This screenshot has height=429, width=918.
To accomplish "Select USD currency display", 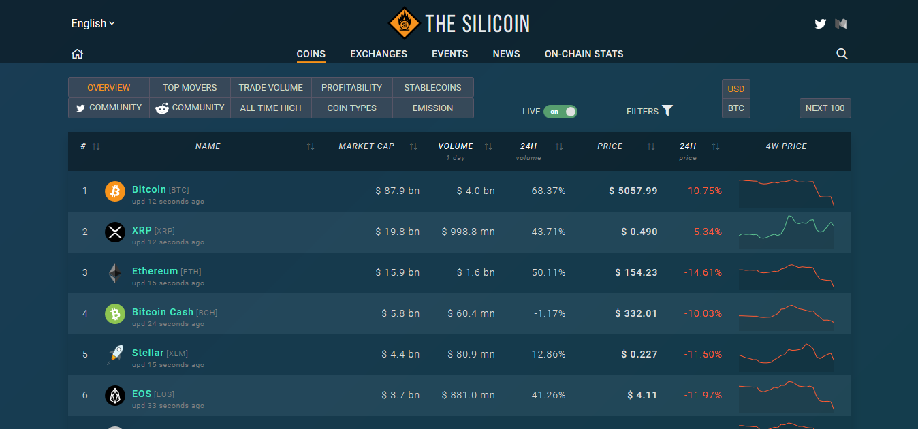I will point(736,89).
